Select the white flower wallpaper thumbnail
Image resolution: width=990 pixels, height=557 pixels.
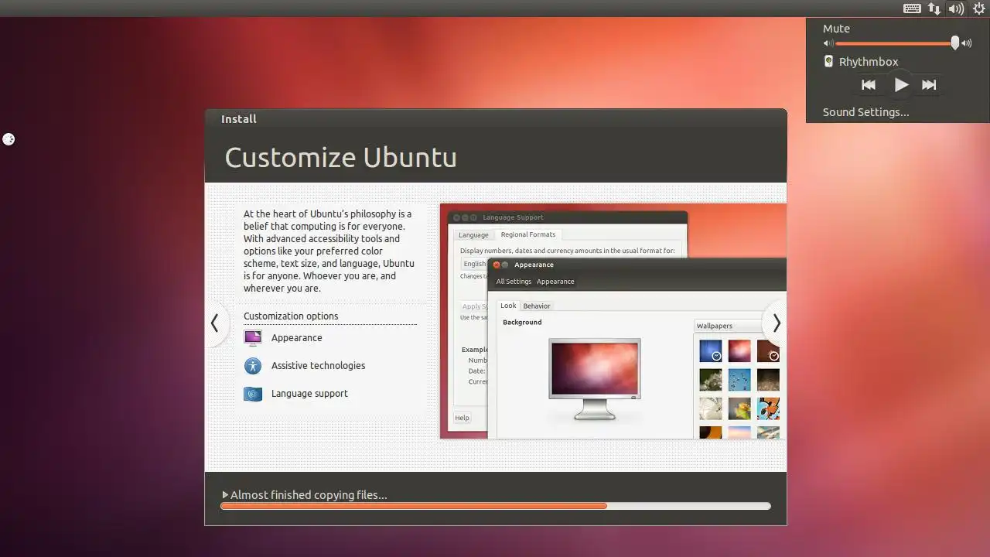point(711,408)
